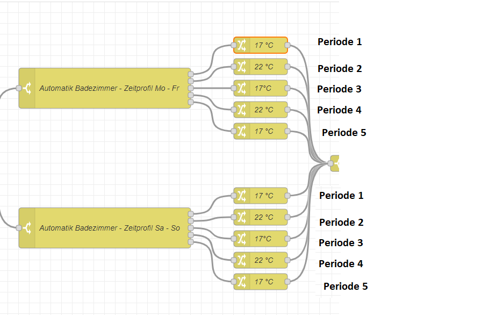The height and width of the screenshot is (315, 489).
Task: Click output port of 17 °C node on Sa - So first output
Action: (287, 196)
